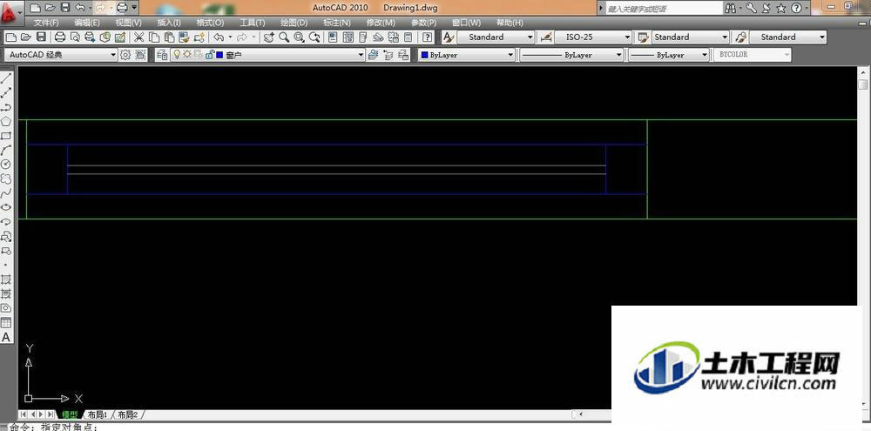Screen dimensions: 871x431
Task: Switch to the 布局1 tab
Action: tap(97, 414)
